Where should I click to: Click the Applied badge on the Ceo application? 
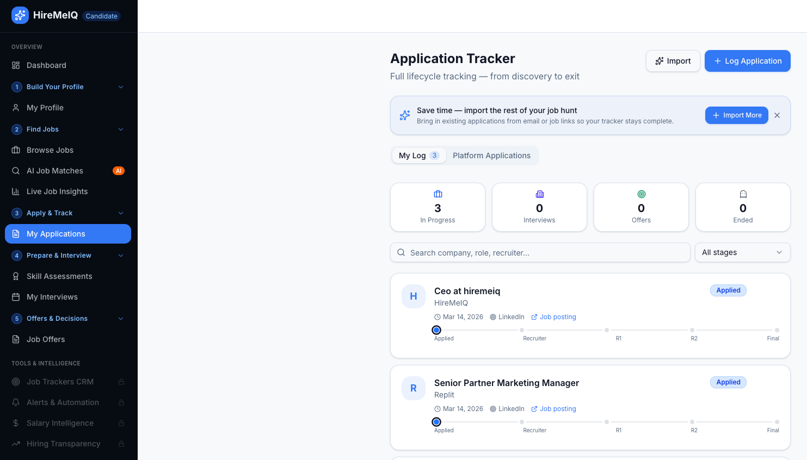(728, 290)
